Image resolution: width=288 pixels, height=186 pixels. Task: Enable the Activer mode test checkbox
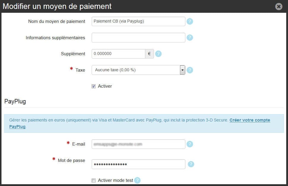tap(94, 180)
